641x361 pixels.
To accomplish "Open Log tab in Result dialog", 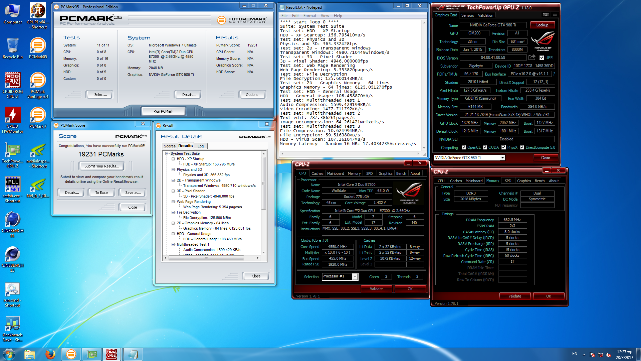I will [201, 146].
